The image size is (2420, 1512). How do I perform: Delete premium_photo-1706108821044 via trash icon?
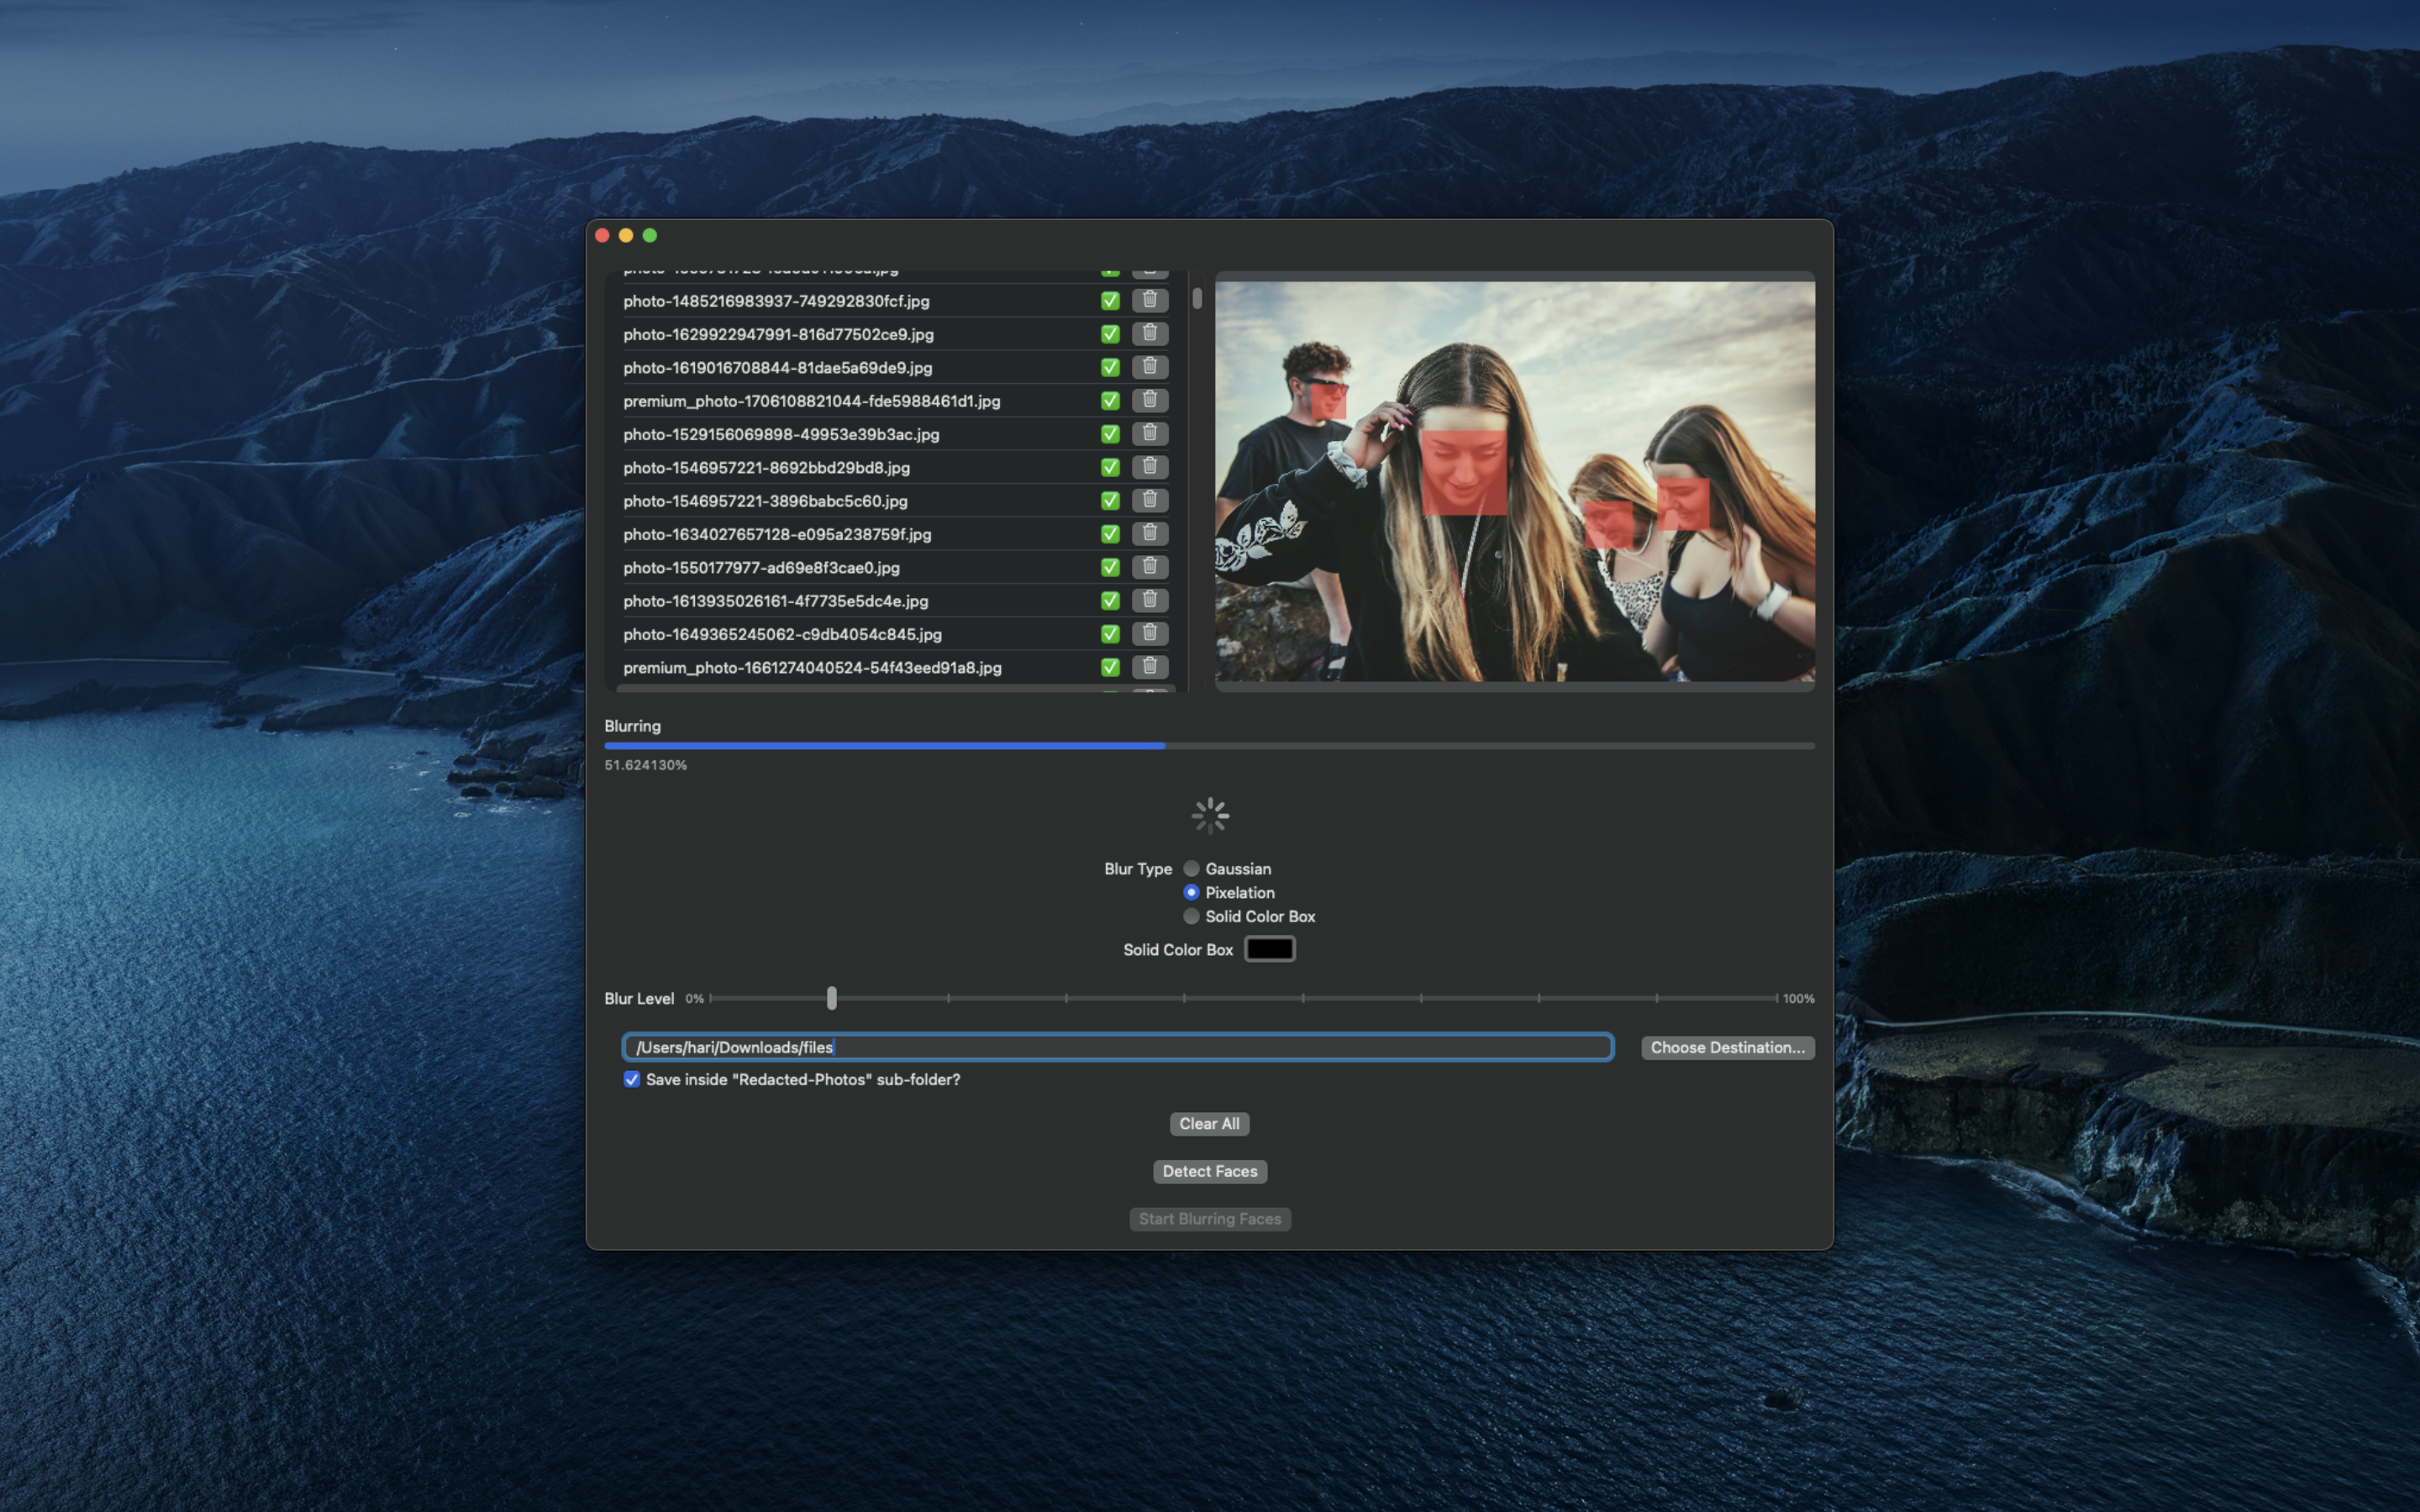[x=1149, y=400]
